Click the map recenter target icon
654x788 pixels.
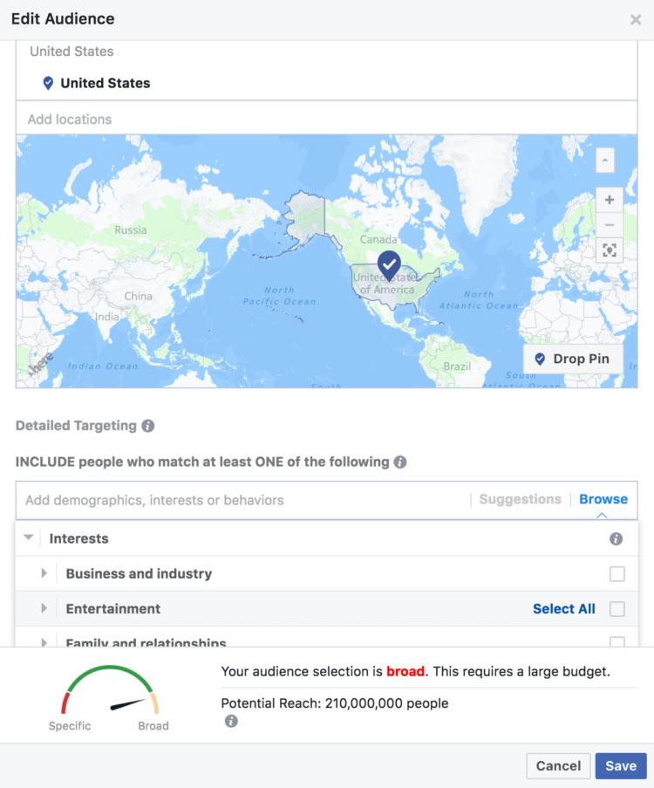610,250
